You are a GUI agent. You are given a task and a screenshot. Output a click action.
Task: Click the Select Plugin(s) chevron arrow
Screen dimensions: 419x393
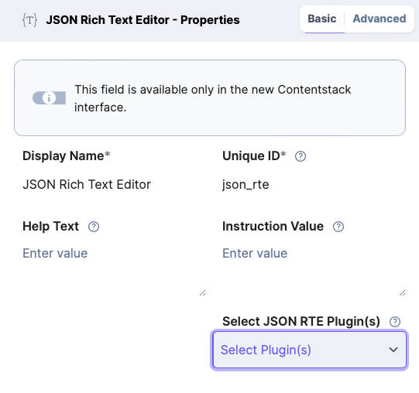(393, 350)
